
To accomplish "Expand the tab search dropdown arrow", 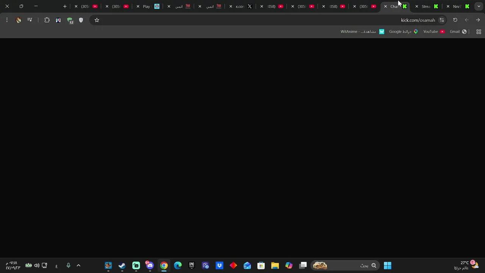I will (479, 6).
